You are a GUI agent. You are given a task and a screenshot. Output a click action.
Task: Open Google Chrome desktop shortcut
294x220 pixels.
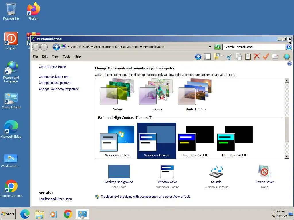pyautogui.click(x=11, y=188)
